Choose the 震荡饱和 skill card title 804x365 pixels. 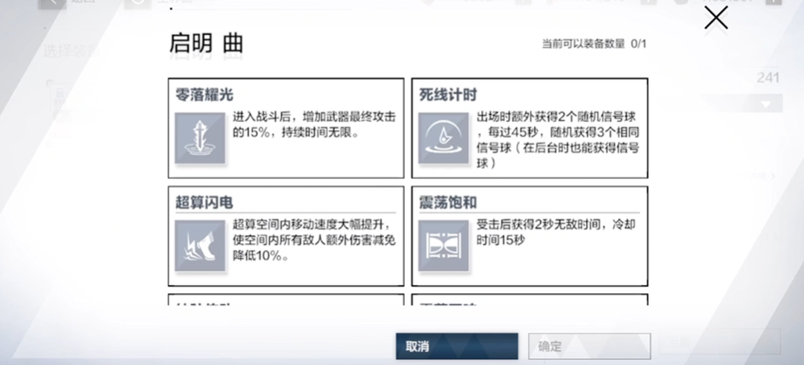449,203
